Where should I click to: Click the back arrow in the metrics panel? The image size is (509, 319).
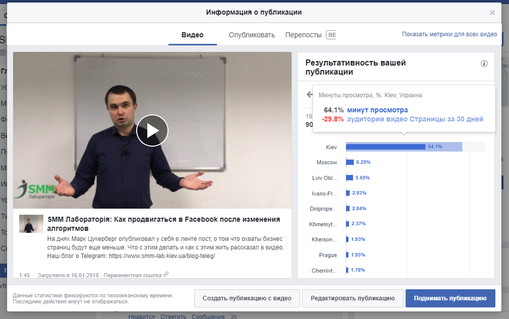coord(309,94)
